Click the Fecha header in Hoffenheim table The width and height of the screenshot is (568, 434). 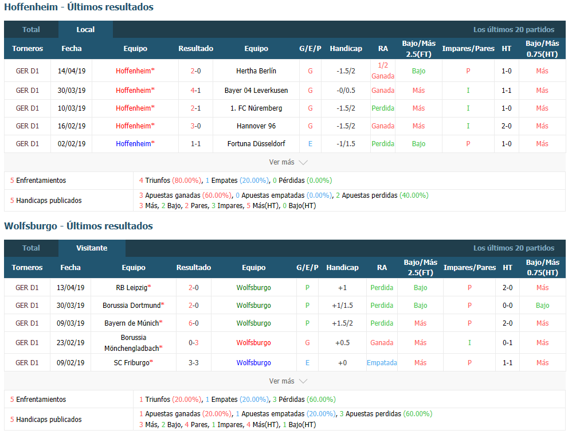[72, 49]
